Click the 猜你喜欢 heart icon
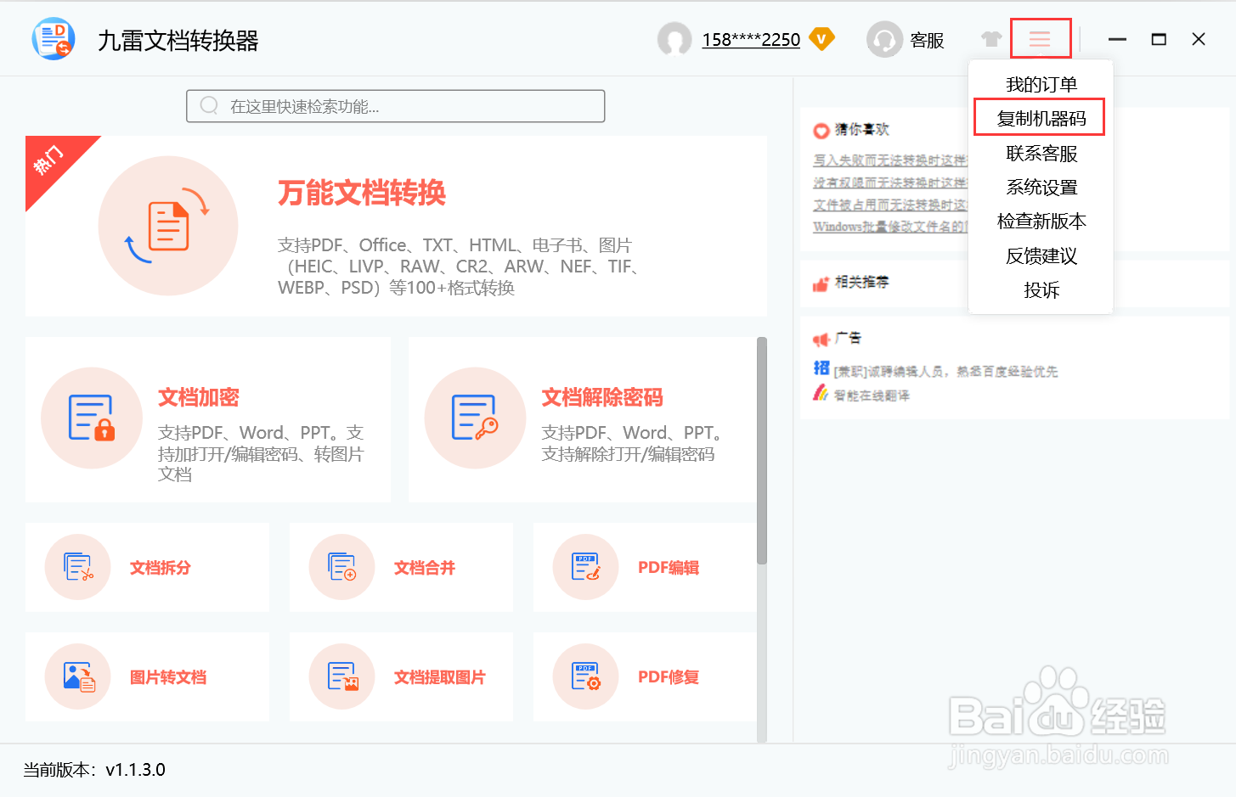The image size is (1236, 797). (821, 131)
